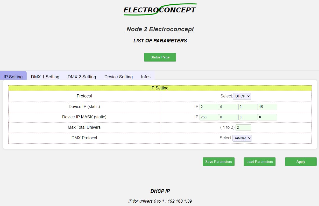Open the Status Page

(x=160, y=57)
